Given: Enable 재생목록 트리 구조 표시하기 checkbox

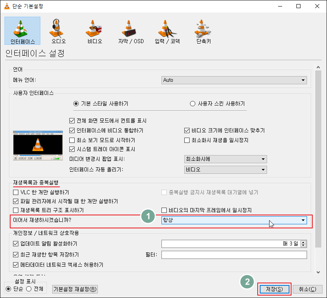Looking at the screenshot, I should 15,210.
